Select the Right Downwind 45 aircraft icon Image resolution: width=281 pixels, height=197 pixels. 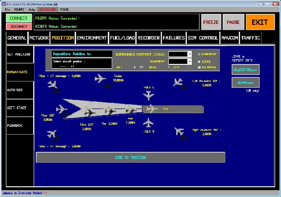tap(179, 131)
